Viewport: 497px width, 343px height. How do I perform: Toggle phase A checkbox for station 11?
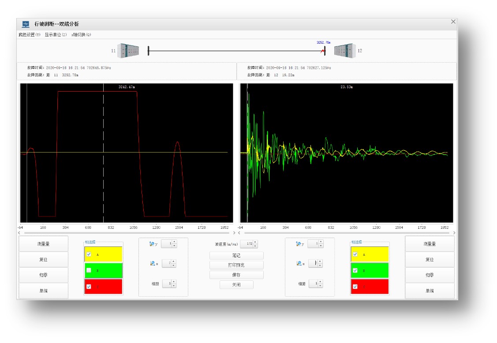click(x=89, y=254)
